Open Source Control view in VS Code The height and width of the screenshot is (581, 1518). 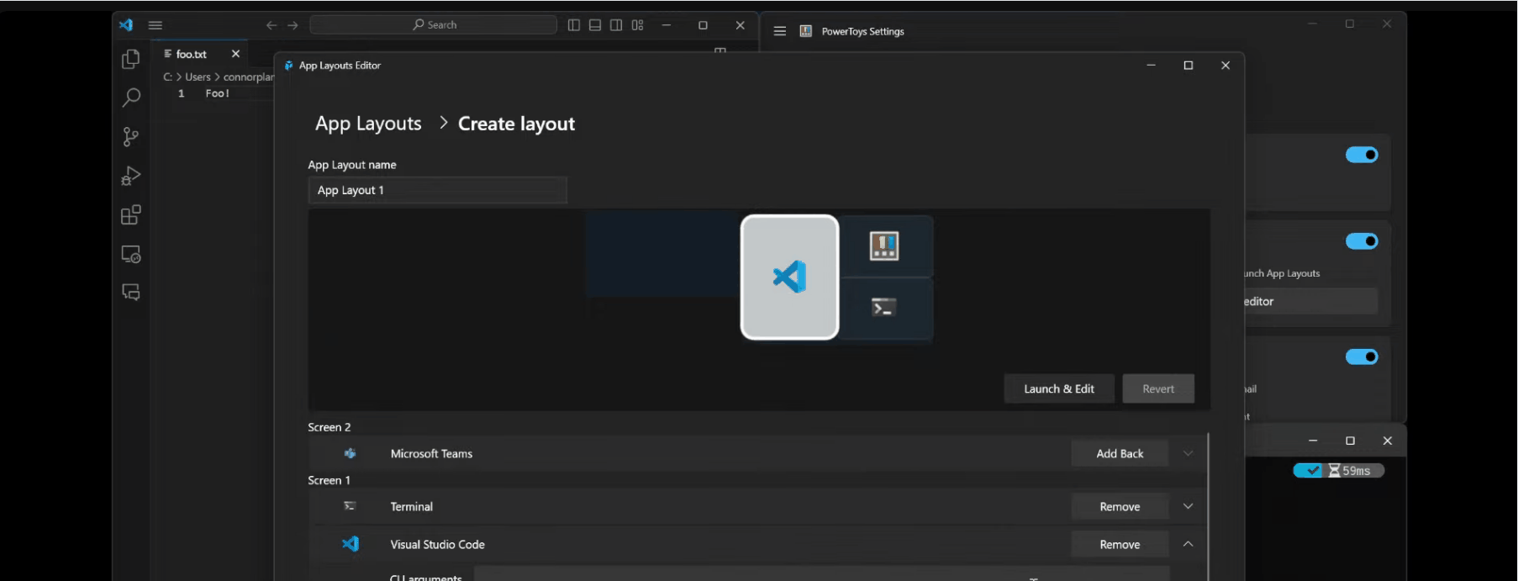pyautogui.click(x=131, y=136)
